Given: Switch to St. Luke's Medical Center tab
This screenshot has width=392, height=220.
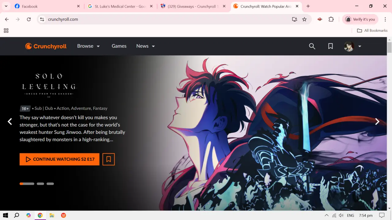Looking at the screenshot, I should click(120, 6).
